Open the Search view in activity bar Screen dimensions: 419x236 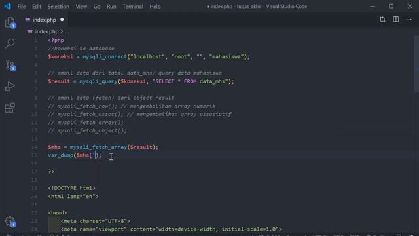tap(10, 43)
